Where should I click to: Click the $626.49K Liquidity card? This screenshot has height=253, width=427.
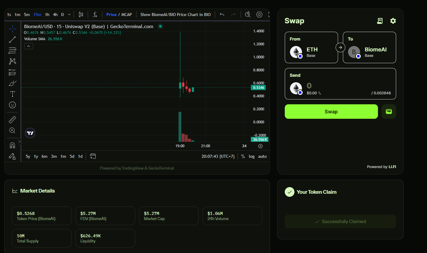(x=105, y=238)
